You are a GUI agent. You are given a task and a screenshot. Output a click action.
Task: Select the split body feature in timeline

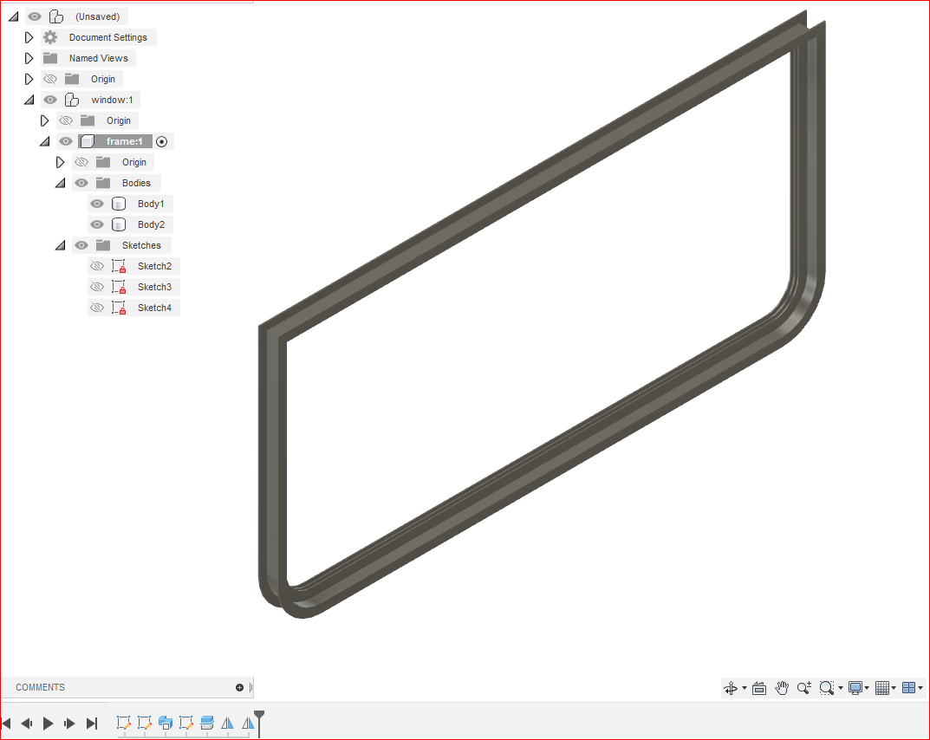tap(207, 723)
